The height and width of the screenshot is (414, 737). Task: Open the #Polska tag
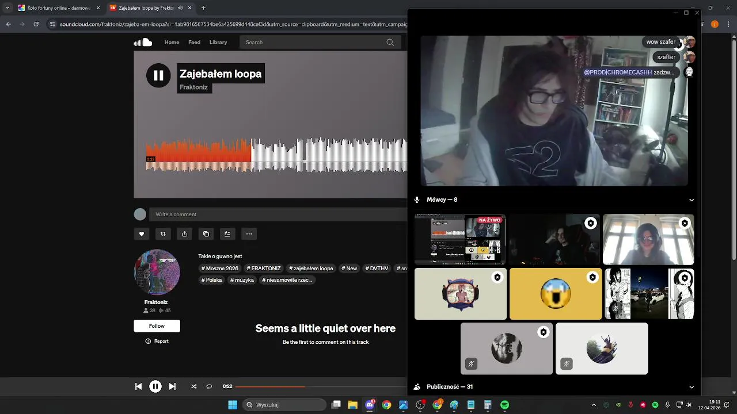click(x=212, y=280)
